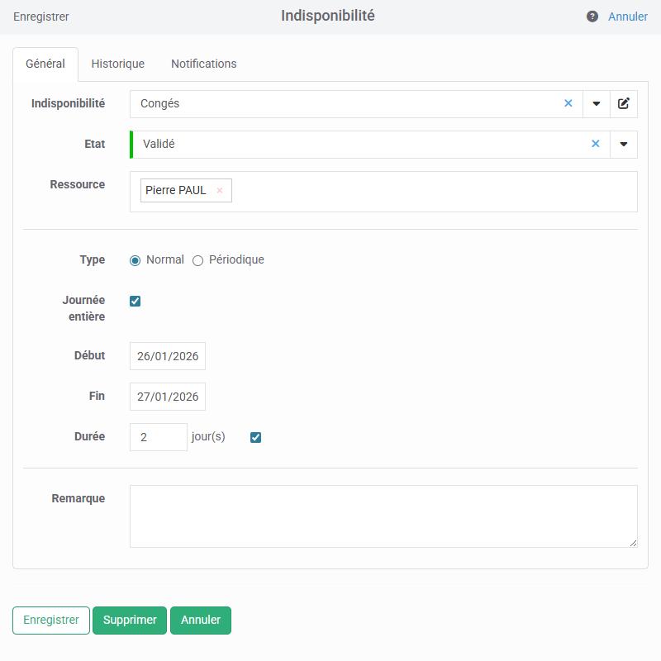Uncheck the Journée entière checkbox
This screenshot has width=661, height=661.
[x=135, y=301]
